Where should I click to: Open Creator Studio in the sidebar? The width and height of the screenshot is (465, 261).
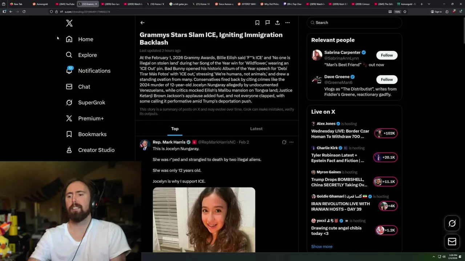pos(90,150)
